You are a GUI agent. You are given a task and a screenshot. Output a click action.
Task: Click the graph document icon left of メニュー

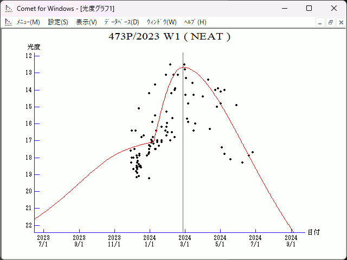click(8, 22)
